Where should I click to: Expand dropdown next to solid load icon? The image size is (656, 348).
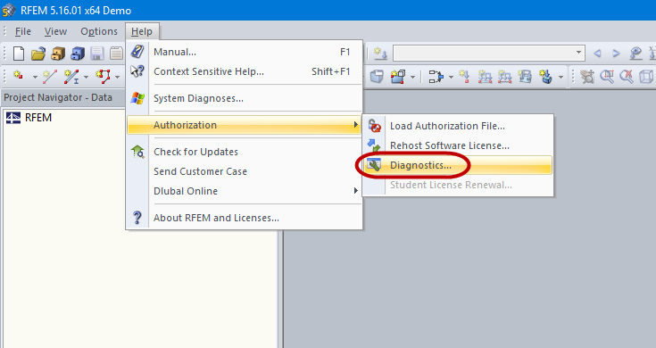[x=561, y=77]
